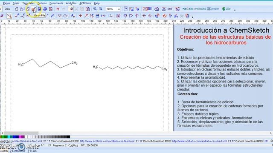This screenshot has height=153, width=273.
Task: Click the C20H44 formula in status bar
Action: pyautogui.click(x=73, y=145)
